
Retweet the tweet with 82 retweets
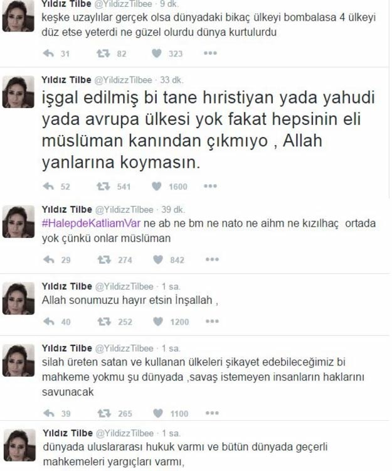(x=103, y=53)
